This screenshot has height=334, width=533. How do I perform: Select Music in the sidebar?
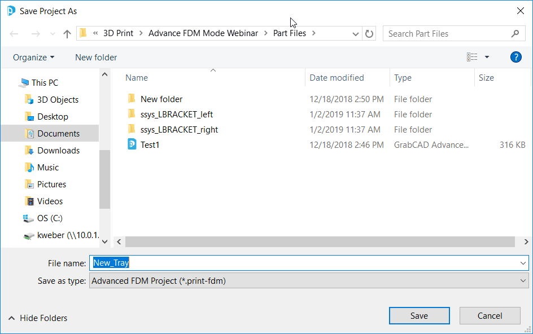coord(48,168)
